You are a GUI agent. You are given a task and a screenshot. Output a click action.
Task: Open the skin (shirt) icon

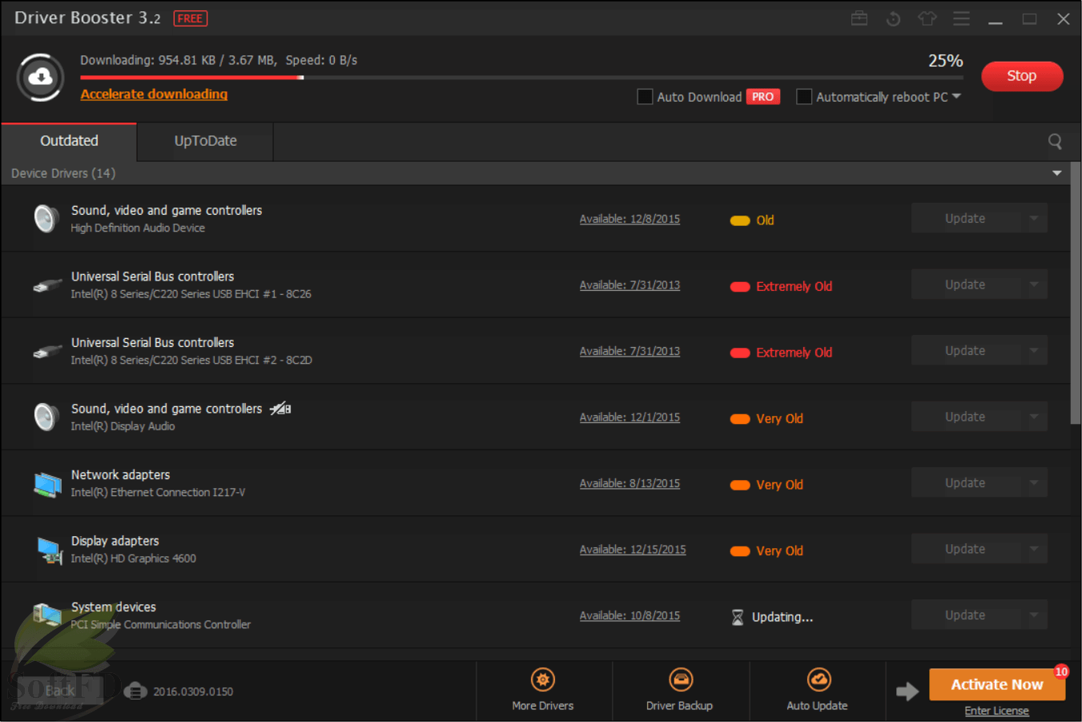927,18
